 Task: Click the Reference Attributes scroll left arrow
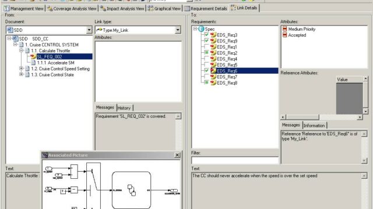[x=283, y=117]
